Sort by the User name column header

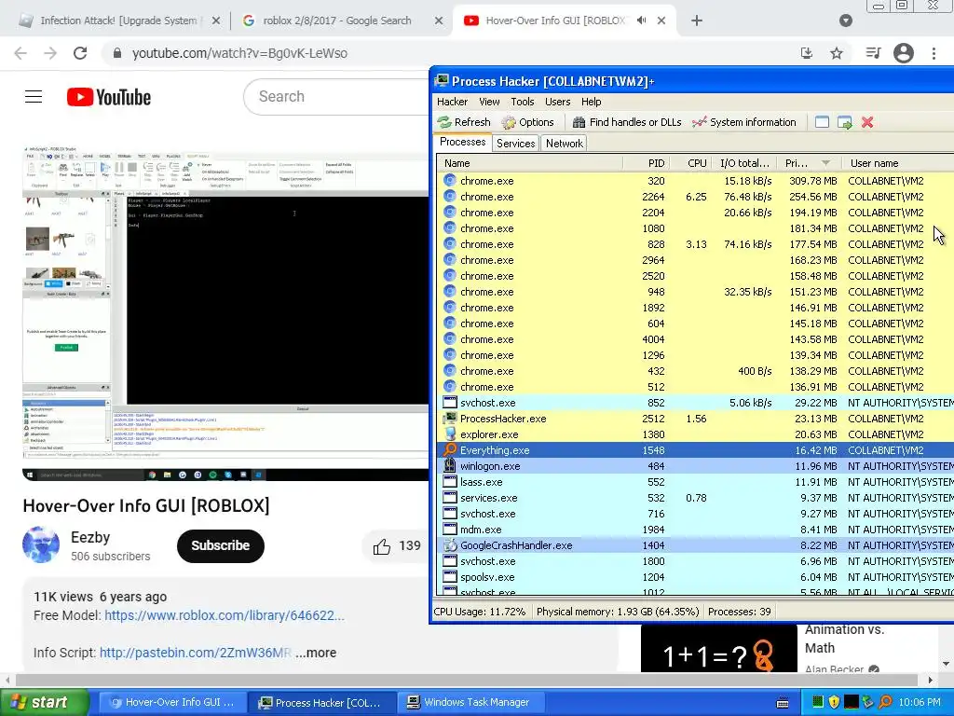coord(898,163)
